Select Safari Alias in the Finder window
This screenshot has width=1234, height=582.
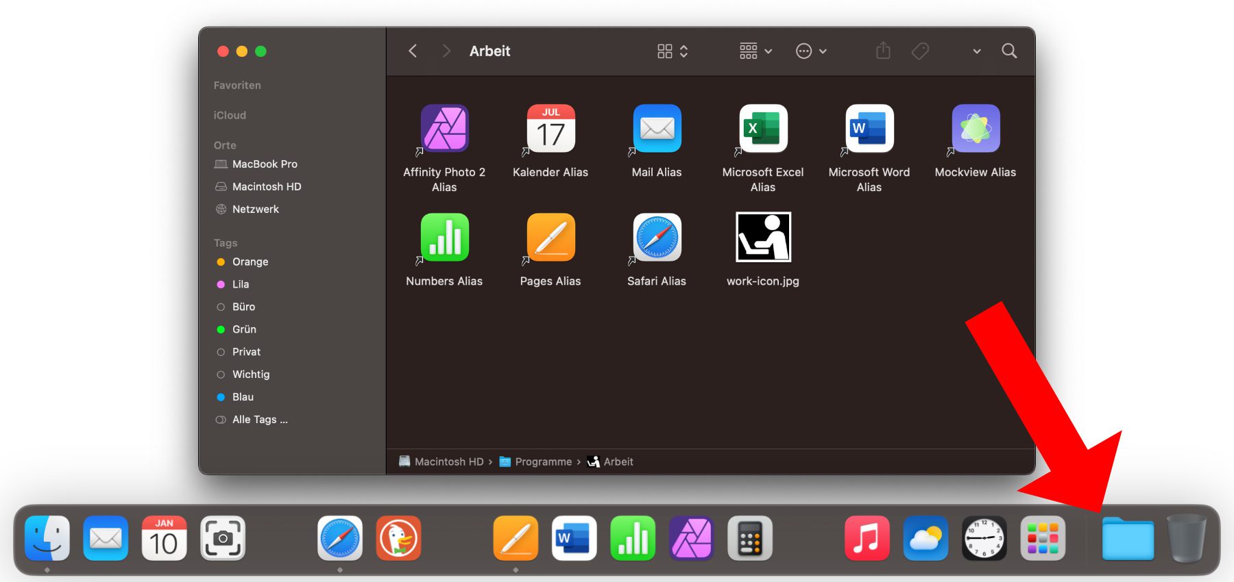(657, 237)
